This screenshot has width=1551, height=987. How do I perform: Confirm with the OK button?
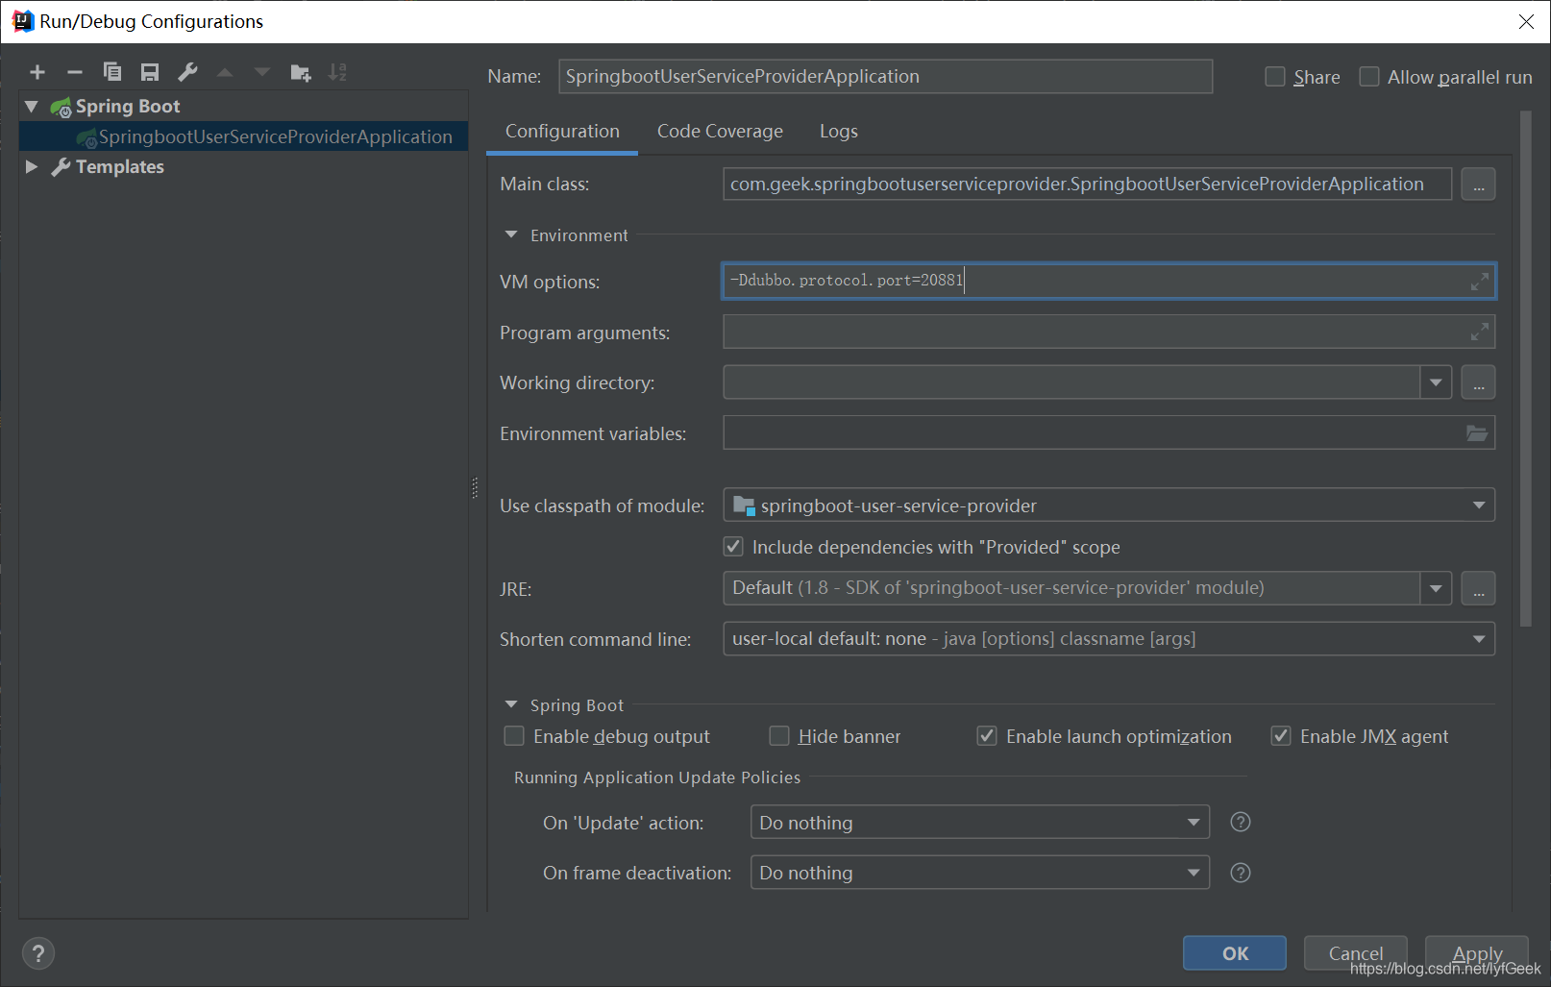click(x=1235, y=953)
